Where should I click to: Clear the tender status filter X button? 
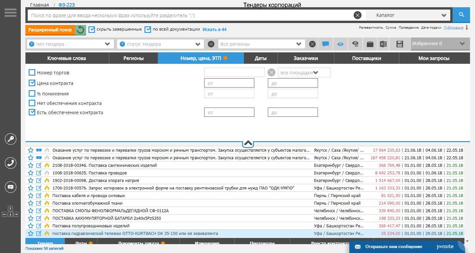click(211, 44)
